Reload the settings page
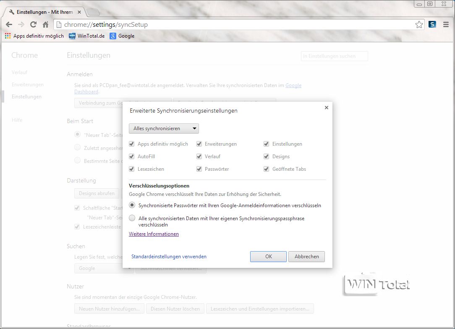 (x=34, y=25)
